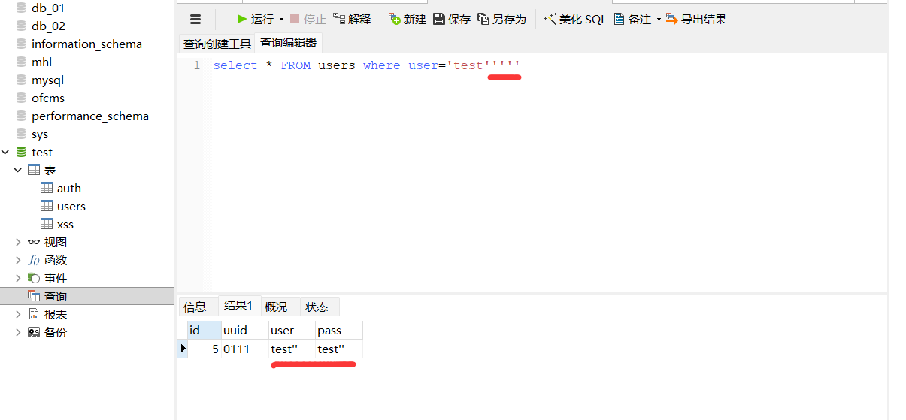The width and height of the screenshot is (906, 420).
Task: Open the 运行 dropdown arrow
Action: click(x=281, y=20)
